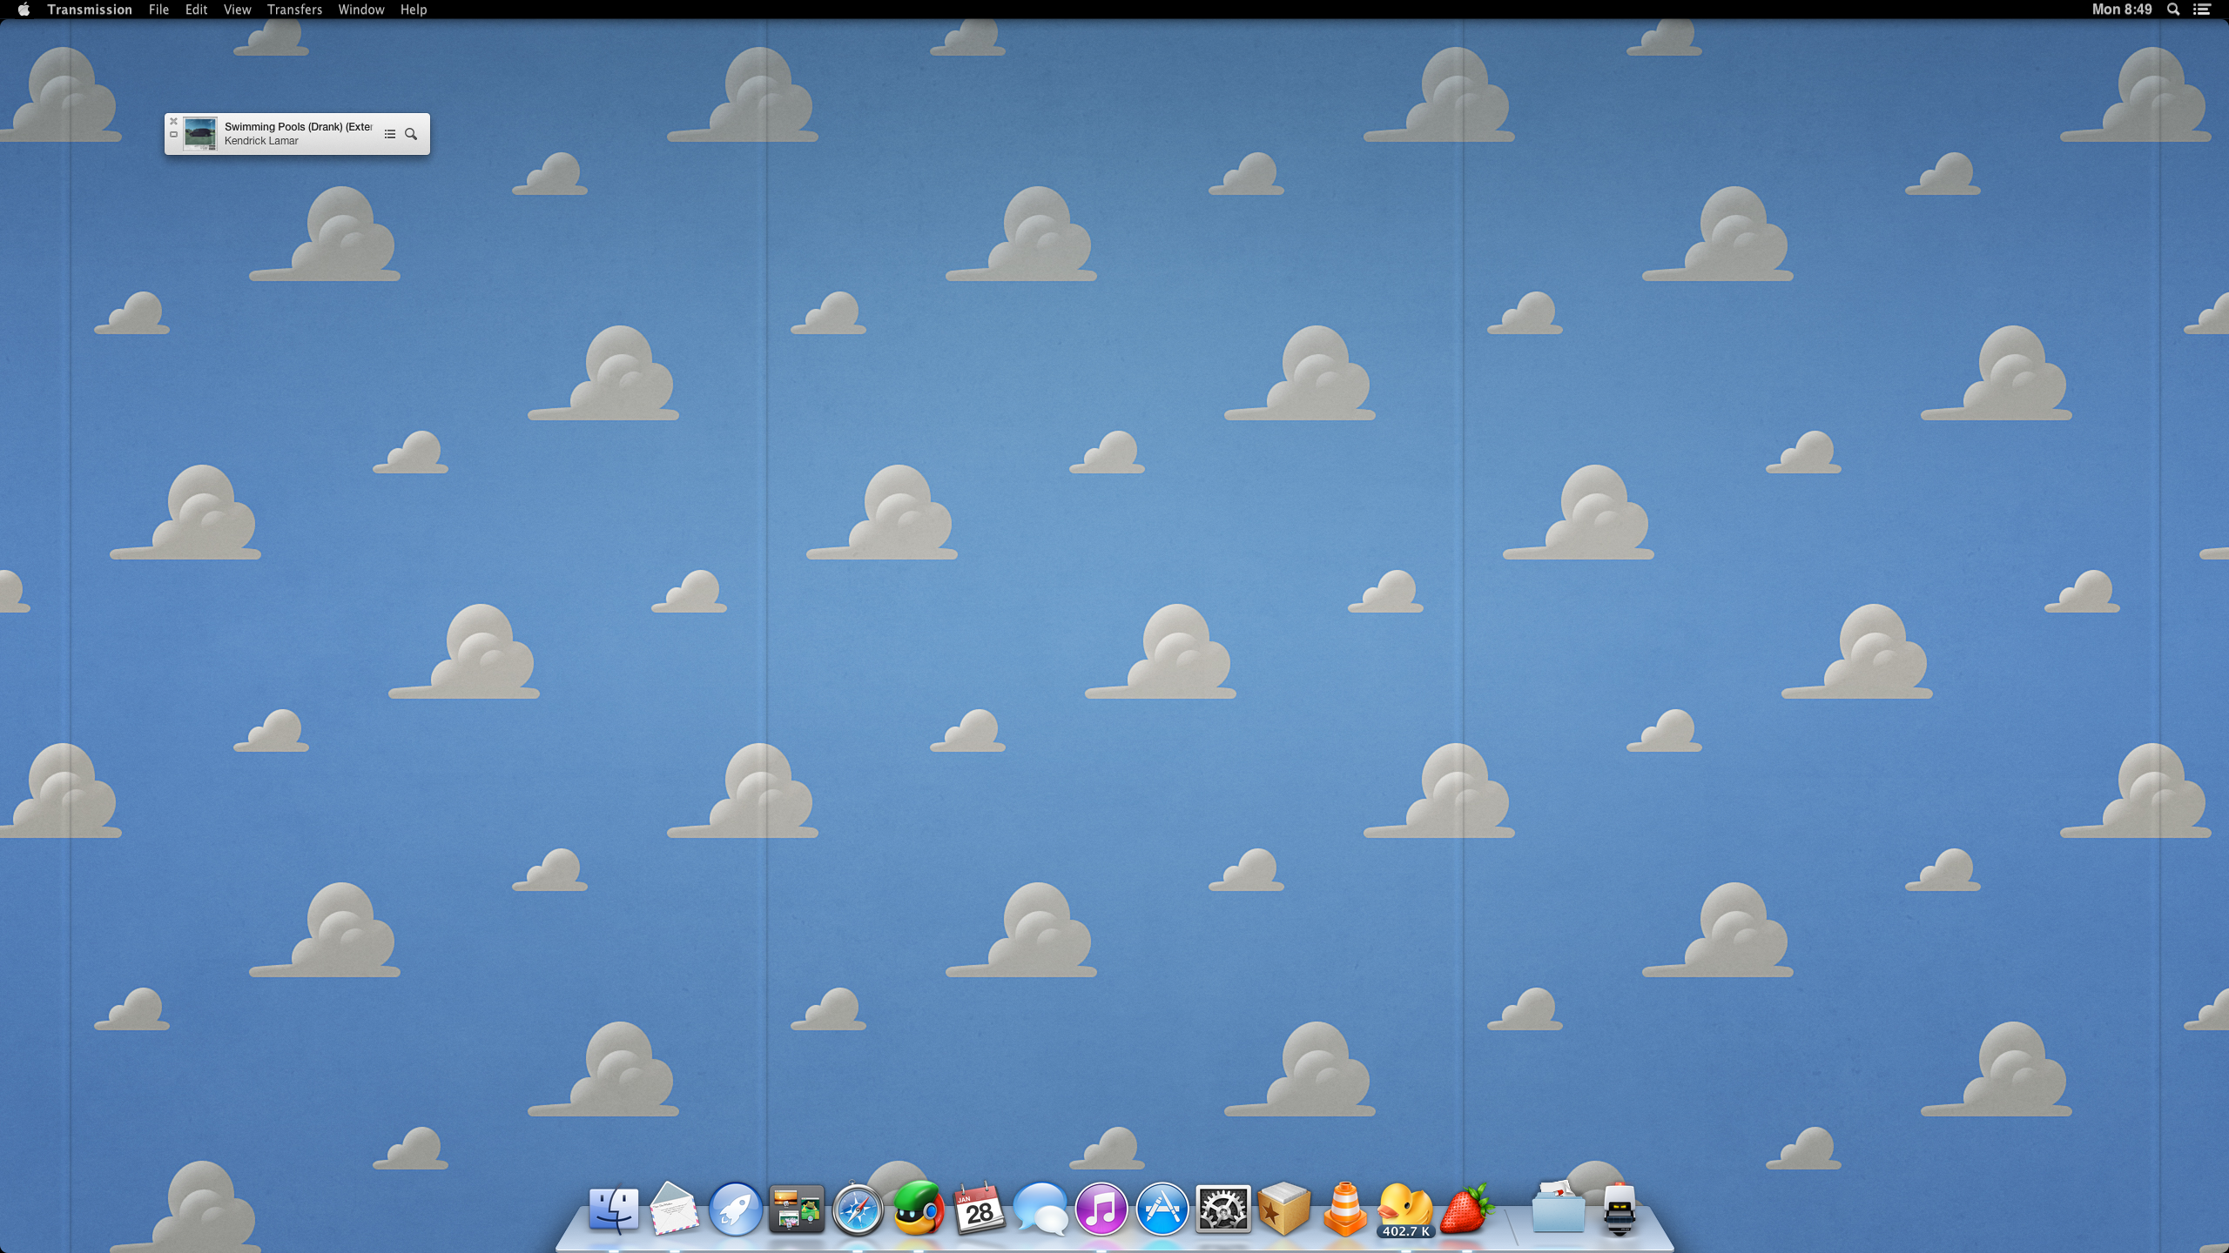Open the green-beret robot app in Dock
The image size is (2229, 1253).
click(919, 1208)
